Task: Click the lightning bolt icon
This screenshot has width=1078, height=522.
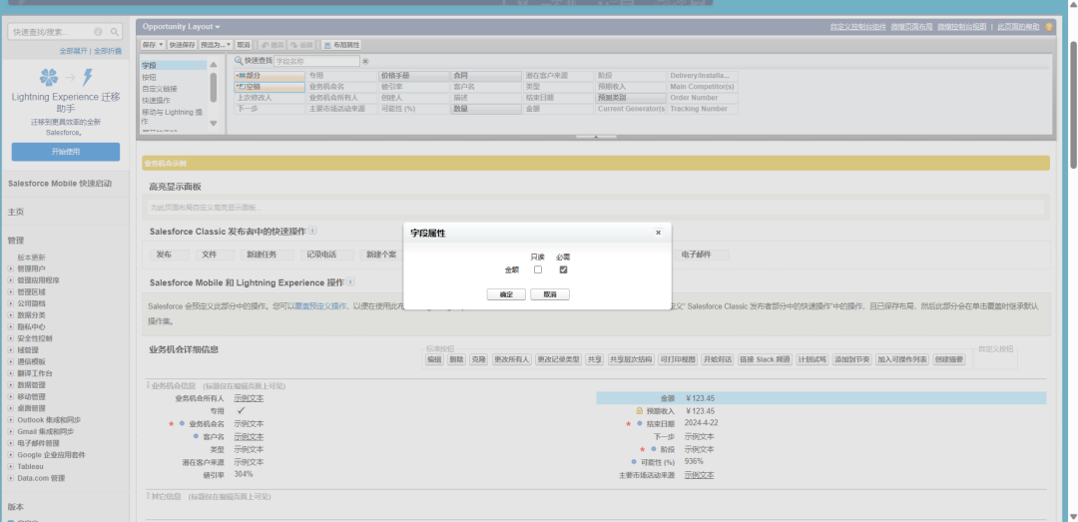Action: [87, 77]
